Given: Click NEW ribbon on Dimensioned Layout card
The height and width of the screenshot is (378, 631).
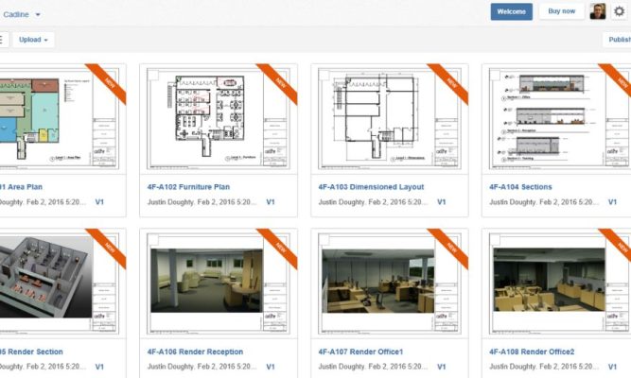Looking at the screenshot, I should 452,80.
